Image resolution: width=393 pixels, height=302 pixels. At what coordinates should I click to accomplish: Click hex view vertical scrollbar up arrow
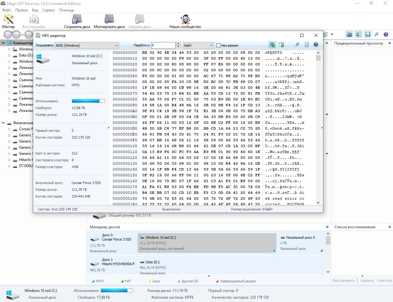318,53
